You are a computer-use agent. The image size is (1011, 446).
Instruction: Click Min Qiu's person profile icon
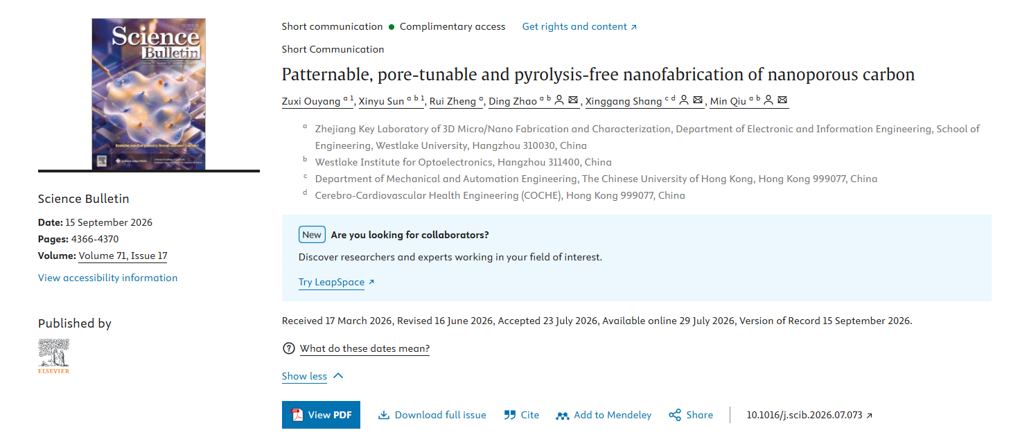click(x=768, y=100)
